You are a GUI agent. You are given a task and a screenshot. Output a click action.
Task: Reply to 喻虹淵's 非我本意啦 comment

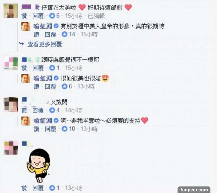[50, 129]
